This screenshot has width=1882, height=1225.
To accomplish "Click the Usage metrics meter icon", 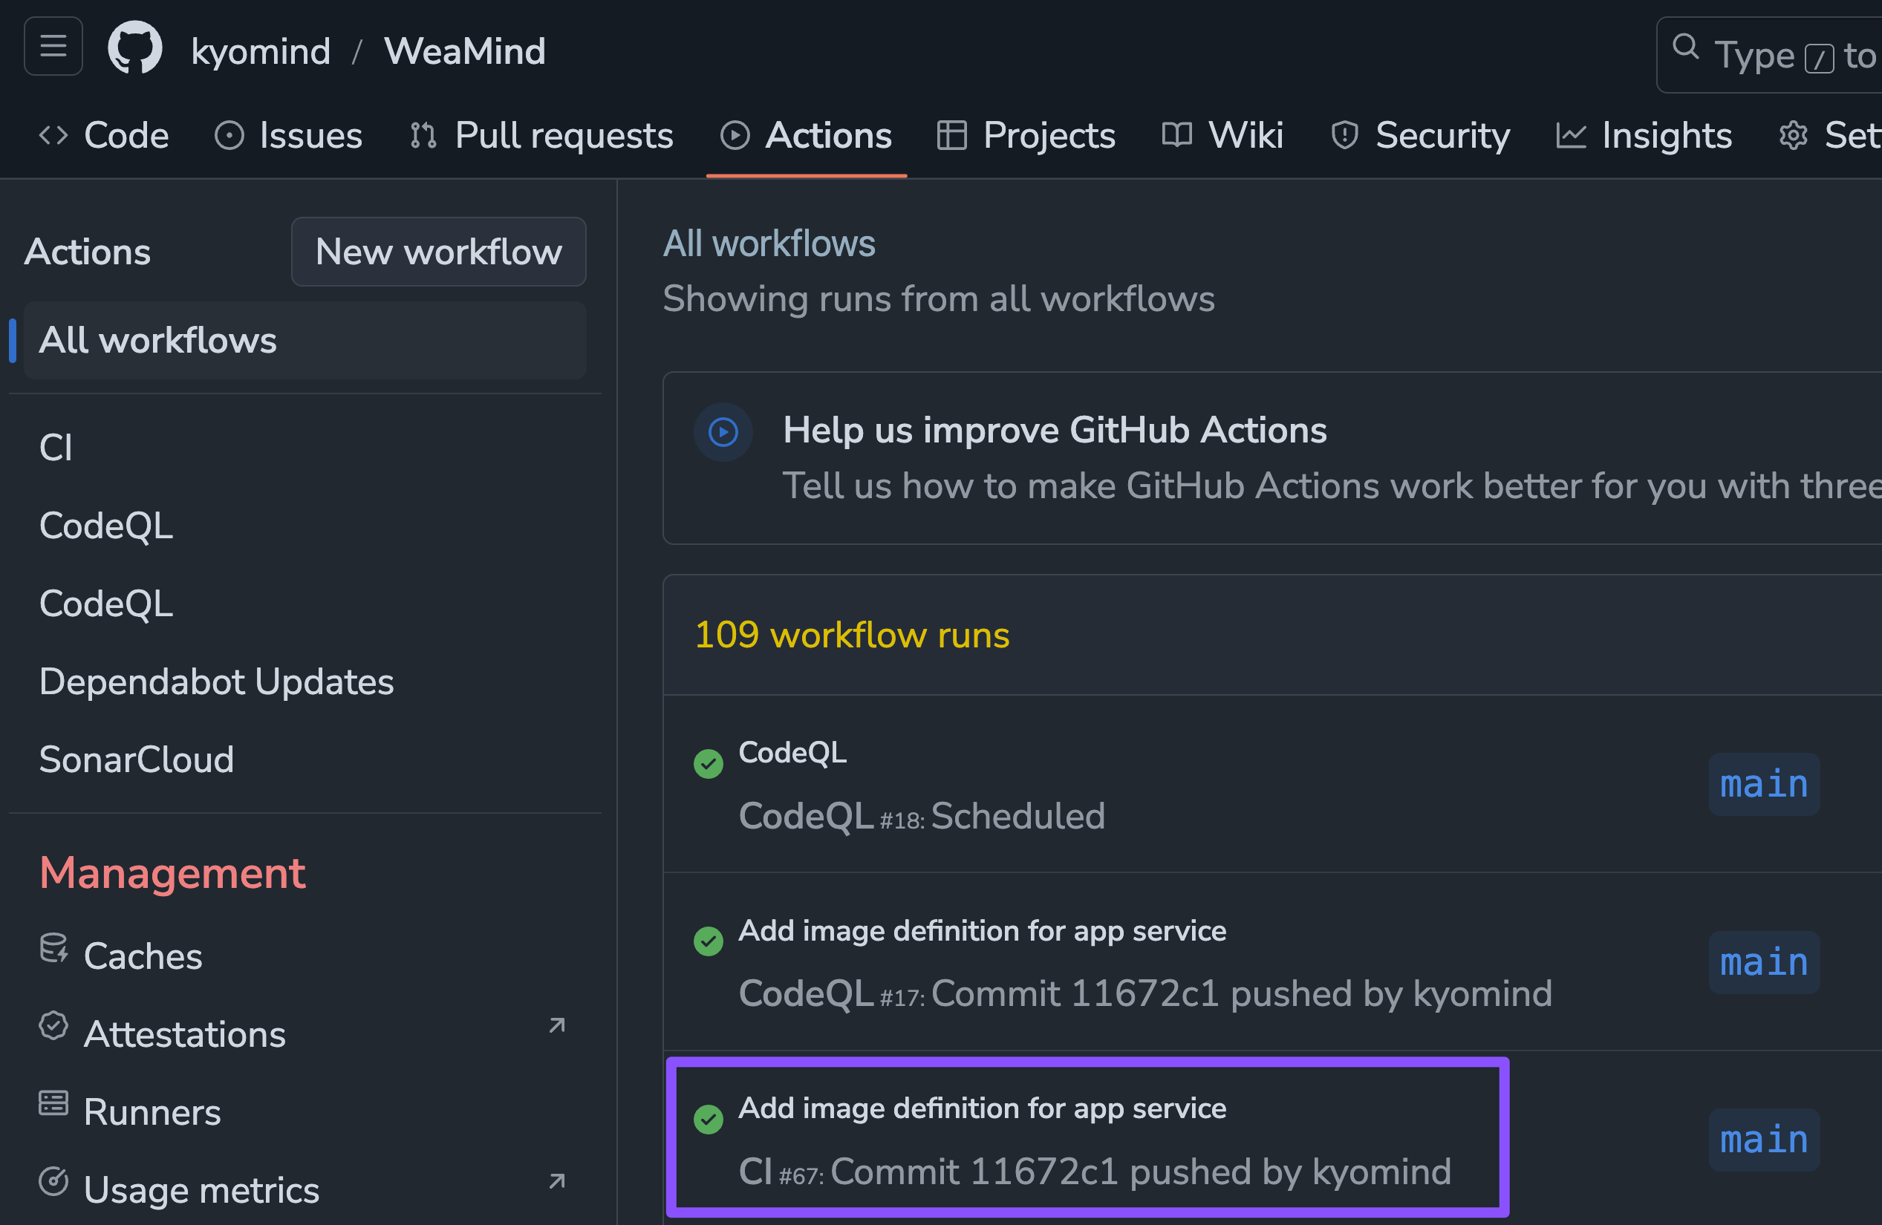I will tap(53, 1183).
